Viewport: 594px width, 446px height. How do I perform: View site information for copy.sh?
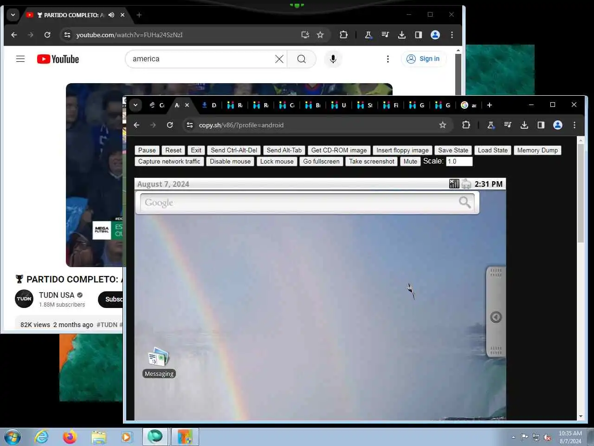189,125
